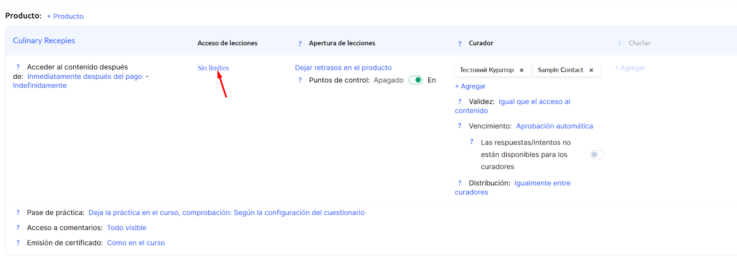Viewport: 737px width, 264px height.
Task: Remove Тестовий Куратор curator tag
Action: point(522,70)
